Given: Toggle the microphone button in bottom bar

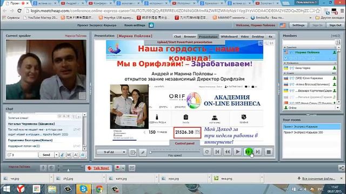Looking at the screenshot, I should [43, 168].
